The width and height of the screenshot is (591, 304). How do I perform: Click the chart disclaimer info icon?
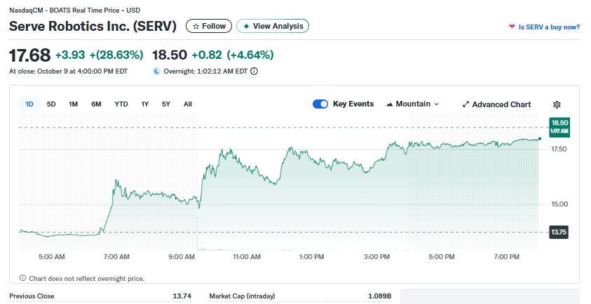pos(22,278)
